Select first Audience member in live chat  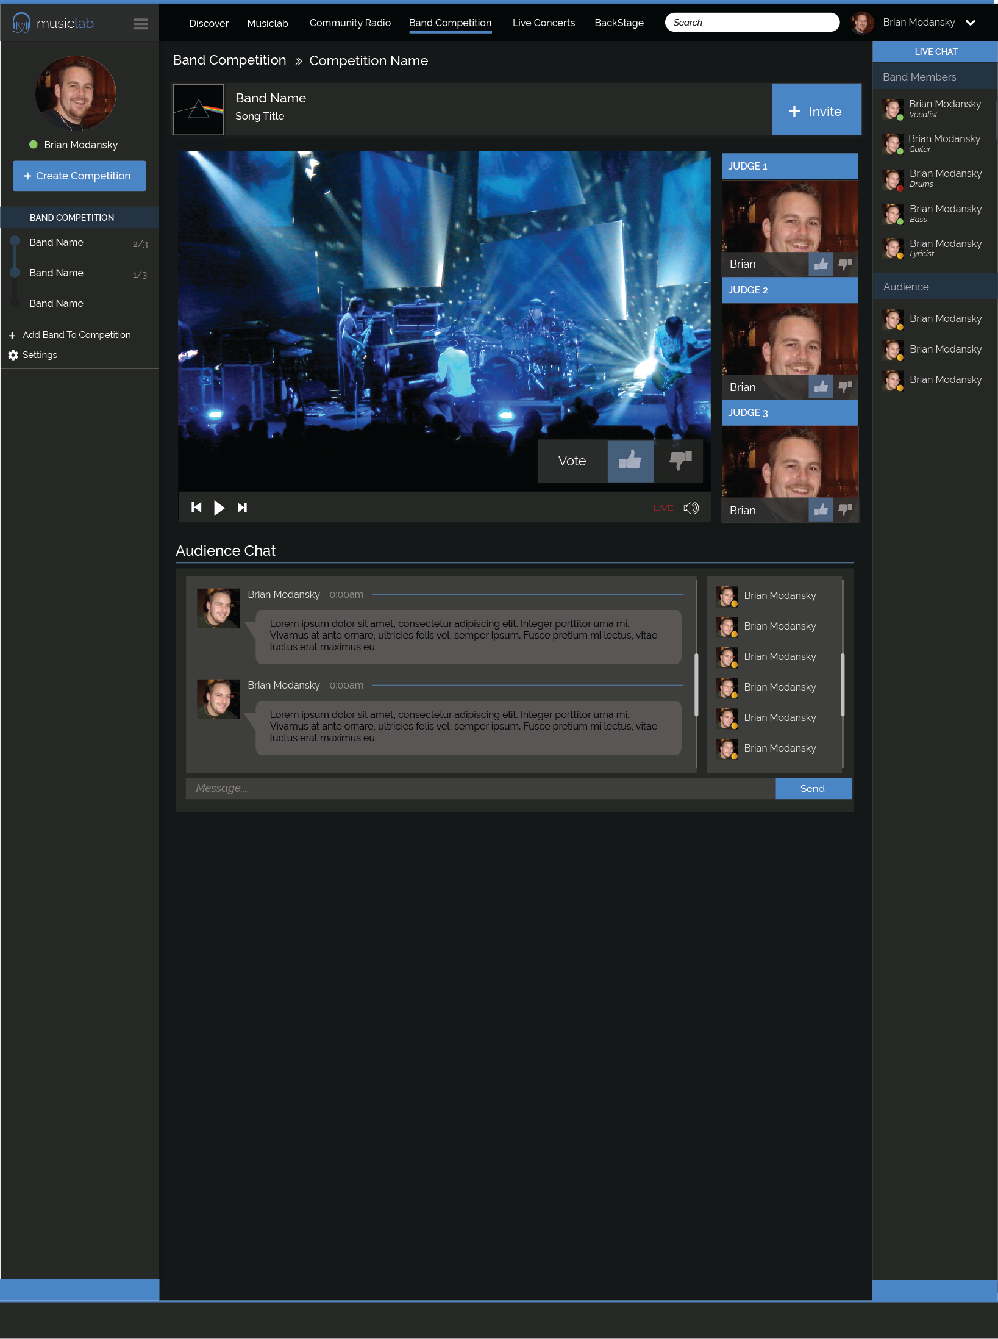coord(933,319)
